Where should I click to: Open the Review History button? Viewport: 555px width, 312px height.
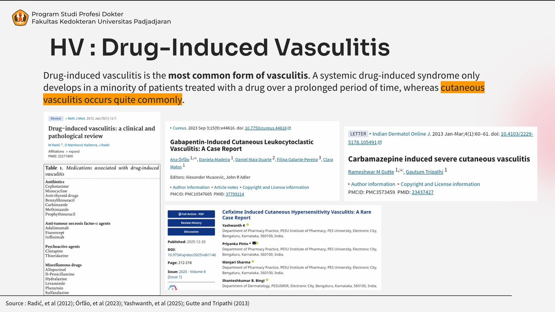[x=191, y=223]
